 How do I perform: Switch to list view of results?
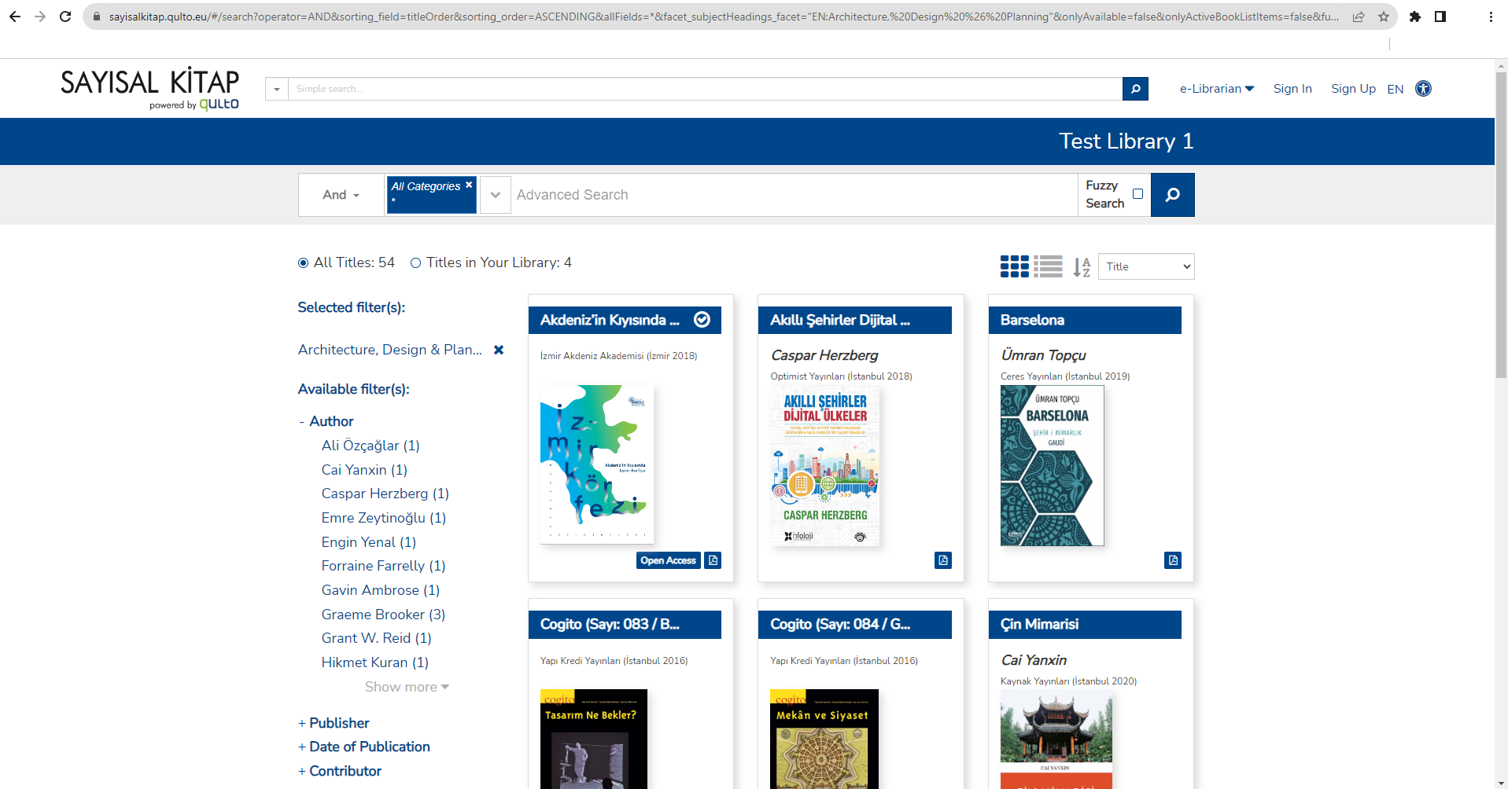1048,266
